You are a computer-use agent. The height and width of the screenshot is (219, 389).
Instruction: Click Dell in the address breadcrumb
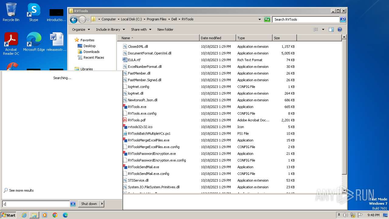[x=174, y=19]
